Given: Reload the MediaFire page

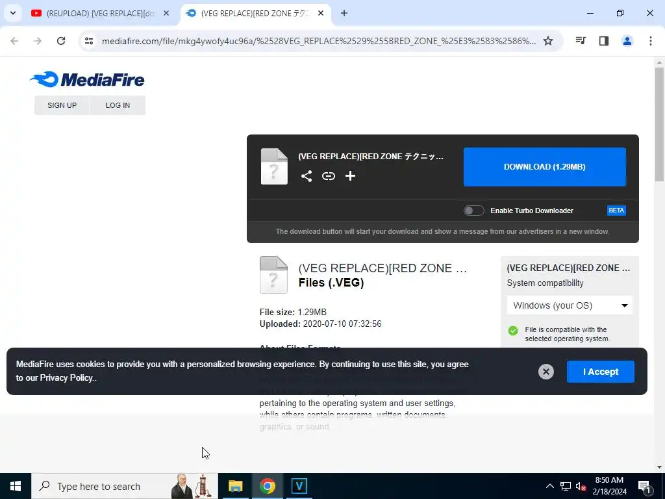Looking at the screenshot, I should 61,41.
